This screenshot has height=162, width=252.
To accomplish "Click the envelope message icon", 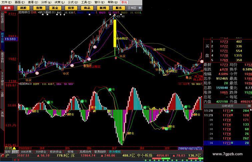I will pos(140,8).
